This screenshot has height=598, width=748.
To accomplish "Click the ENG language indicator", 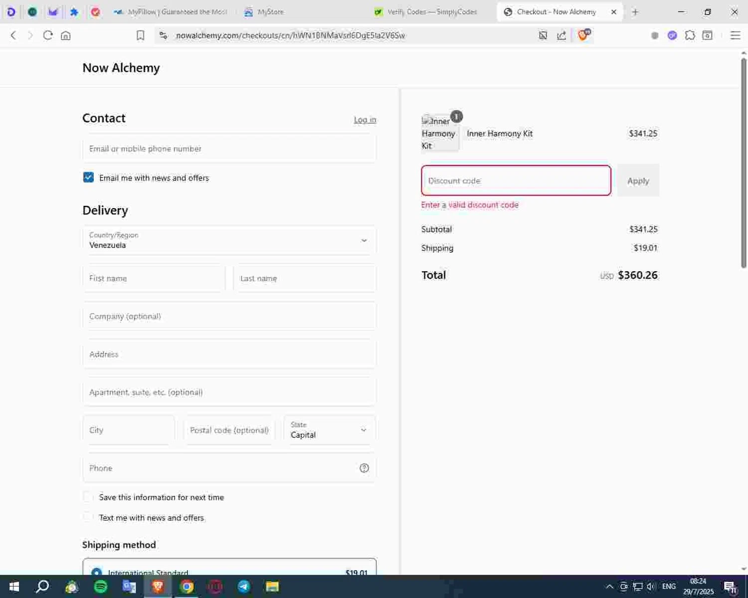I will click(x=669, y=587).
